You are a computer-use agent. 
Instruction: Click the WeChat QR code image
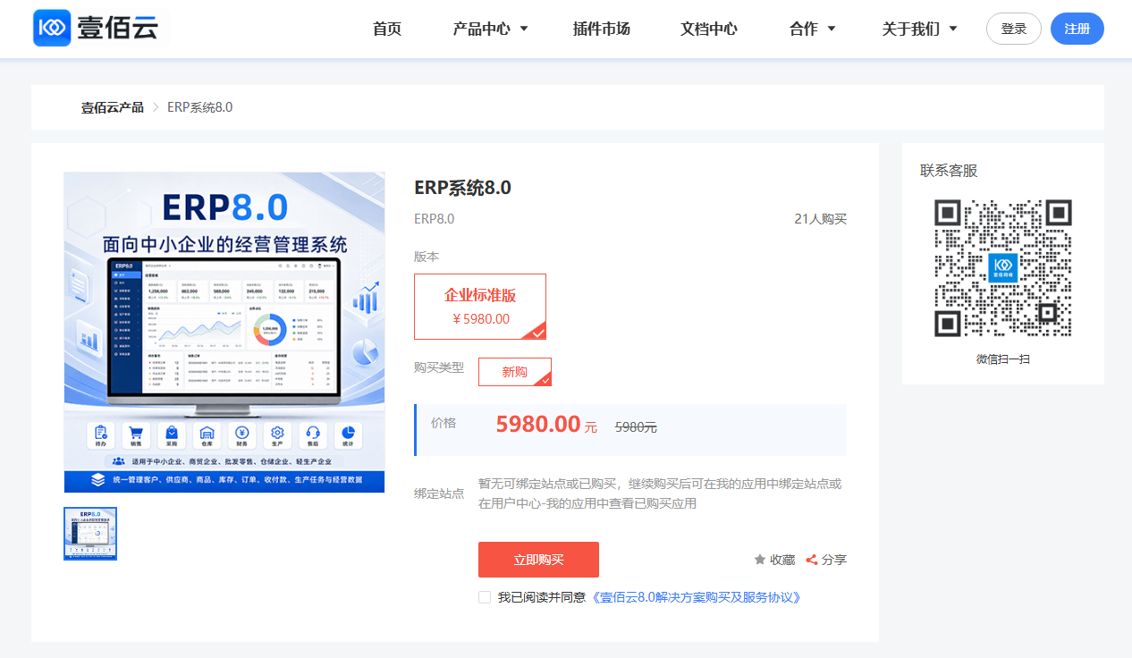pos(1002,267)
